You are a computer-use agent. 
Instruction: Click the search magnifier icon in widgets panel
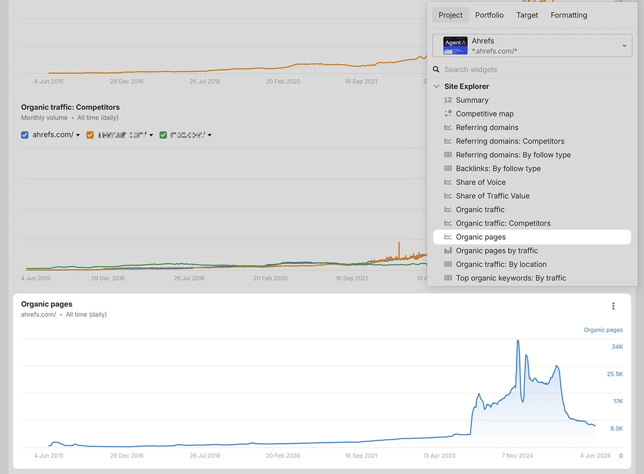tap(437, 70)
